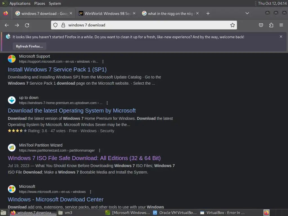The width and height of the screenshot is (288, 216).
Task: Click www.partitionwizard.com URL text
Action: pyautogui.click(x=57, y=150)
